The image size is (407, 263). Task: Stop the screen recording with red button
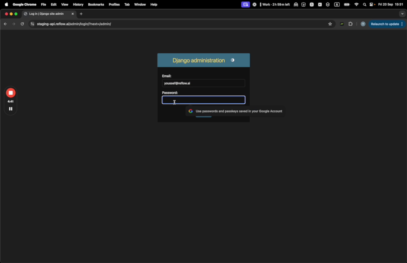click(11, 93)
